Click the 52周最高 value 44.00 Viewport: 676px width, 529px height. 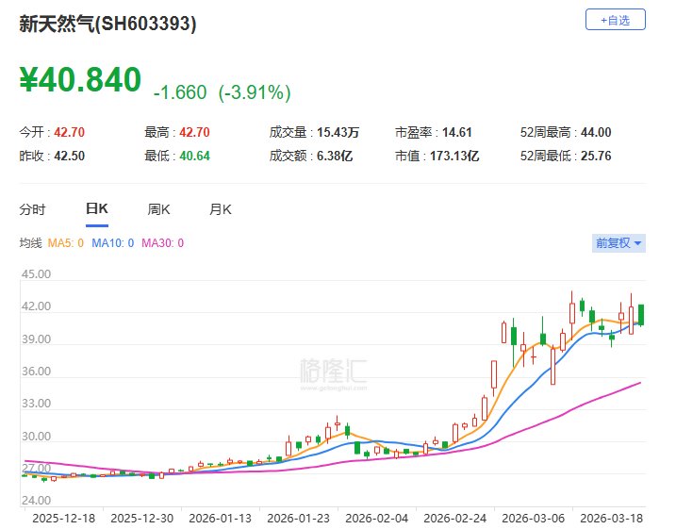point(597,133)
